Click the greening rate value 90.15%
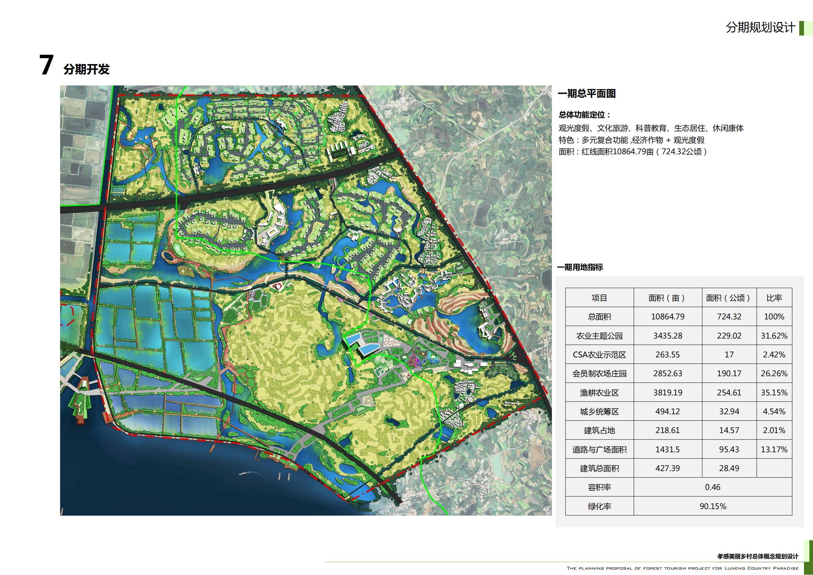 point(713,507)
